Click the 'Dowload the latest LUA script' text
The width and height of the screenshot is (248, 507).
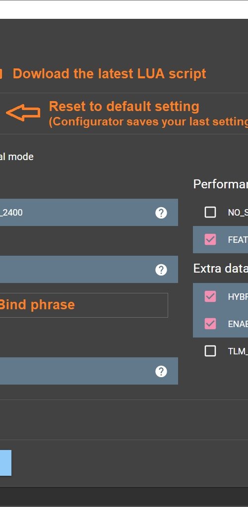109,74
